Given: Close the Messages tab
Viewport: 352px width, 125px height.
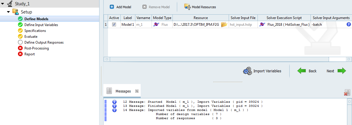Looking at the screenshot, I should pos(137,91).
